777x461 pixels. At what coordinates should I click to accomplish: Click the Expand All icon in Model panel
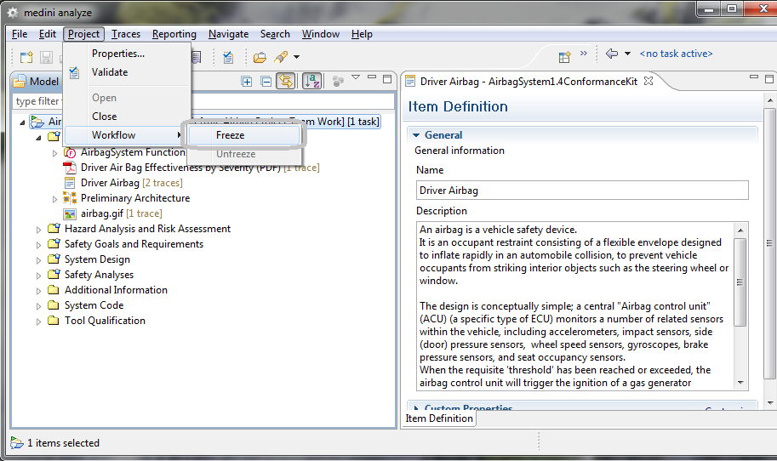tap(247, 81)
